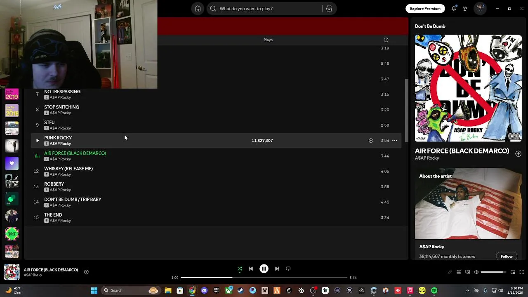Click the now-playing album thumbnail in the bottom bar

point(12,272)
